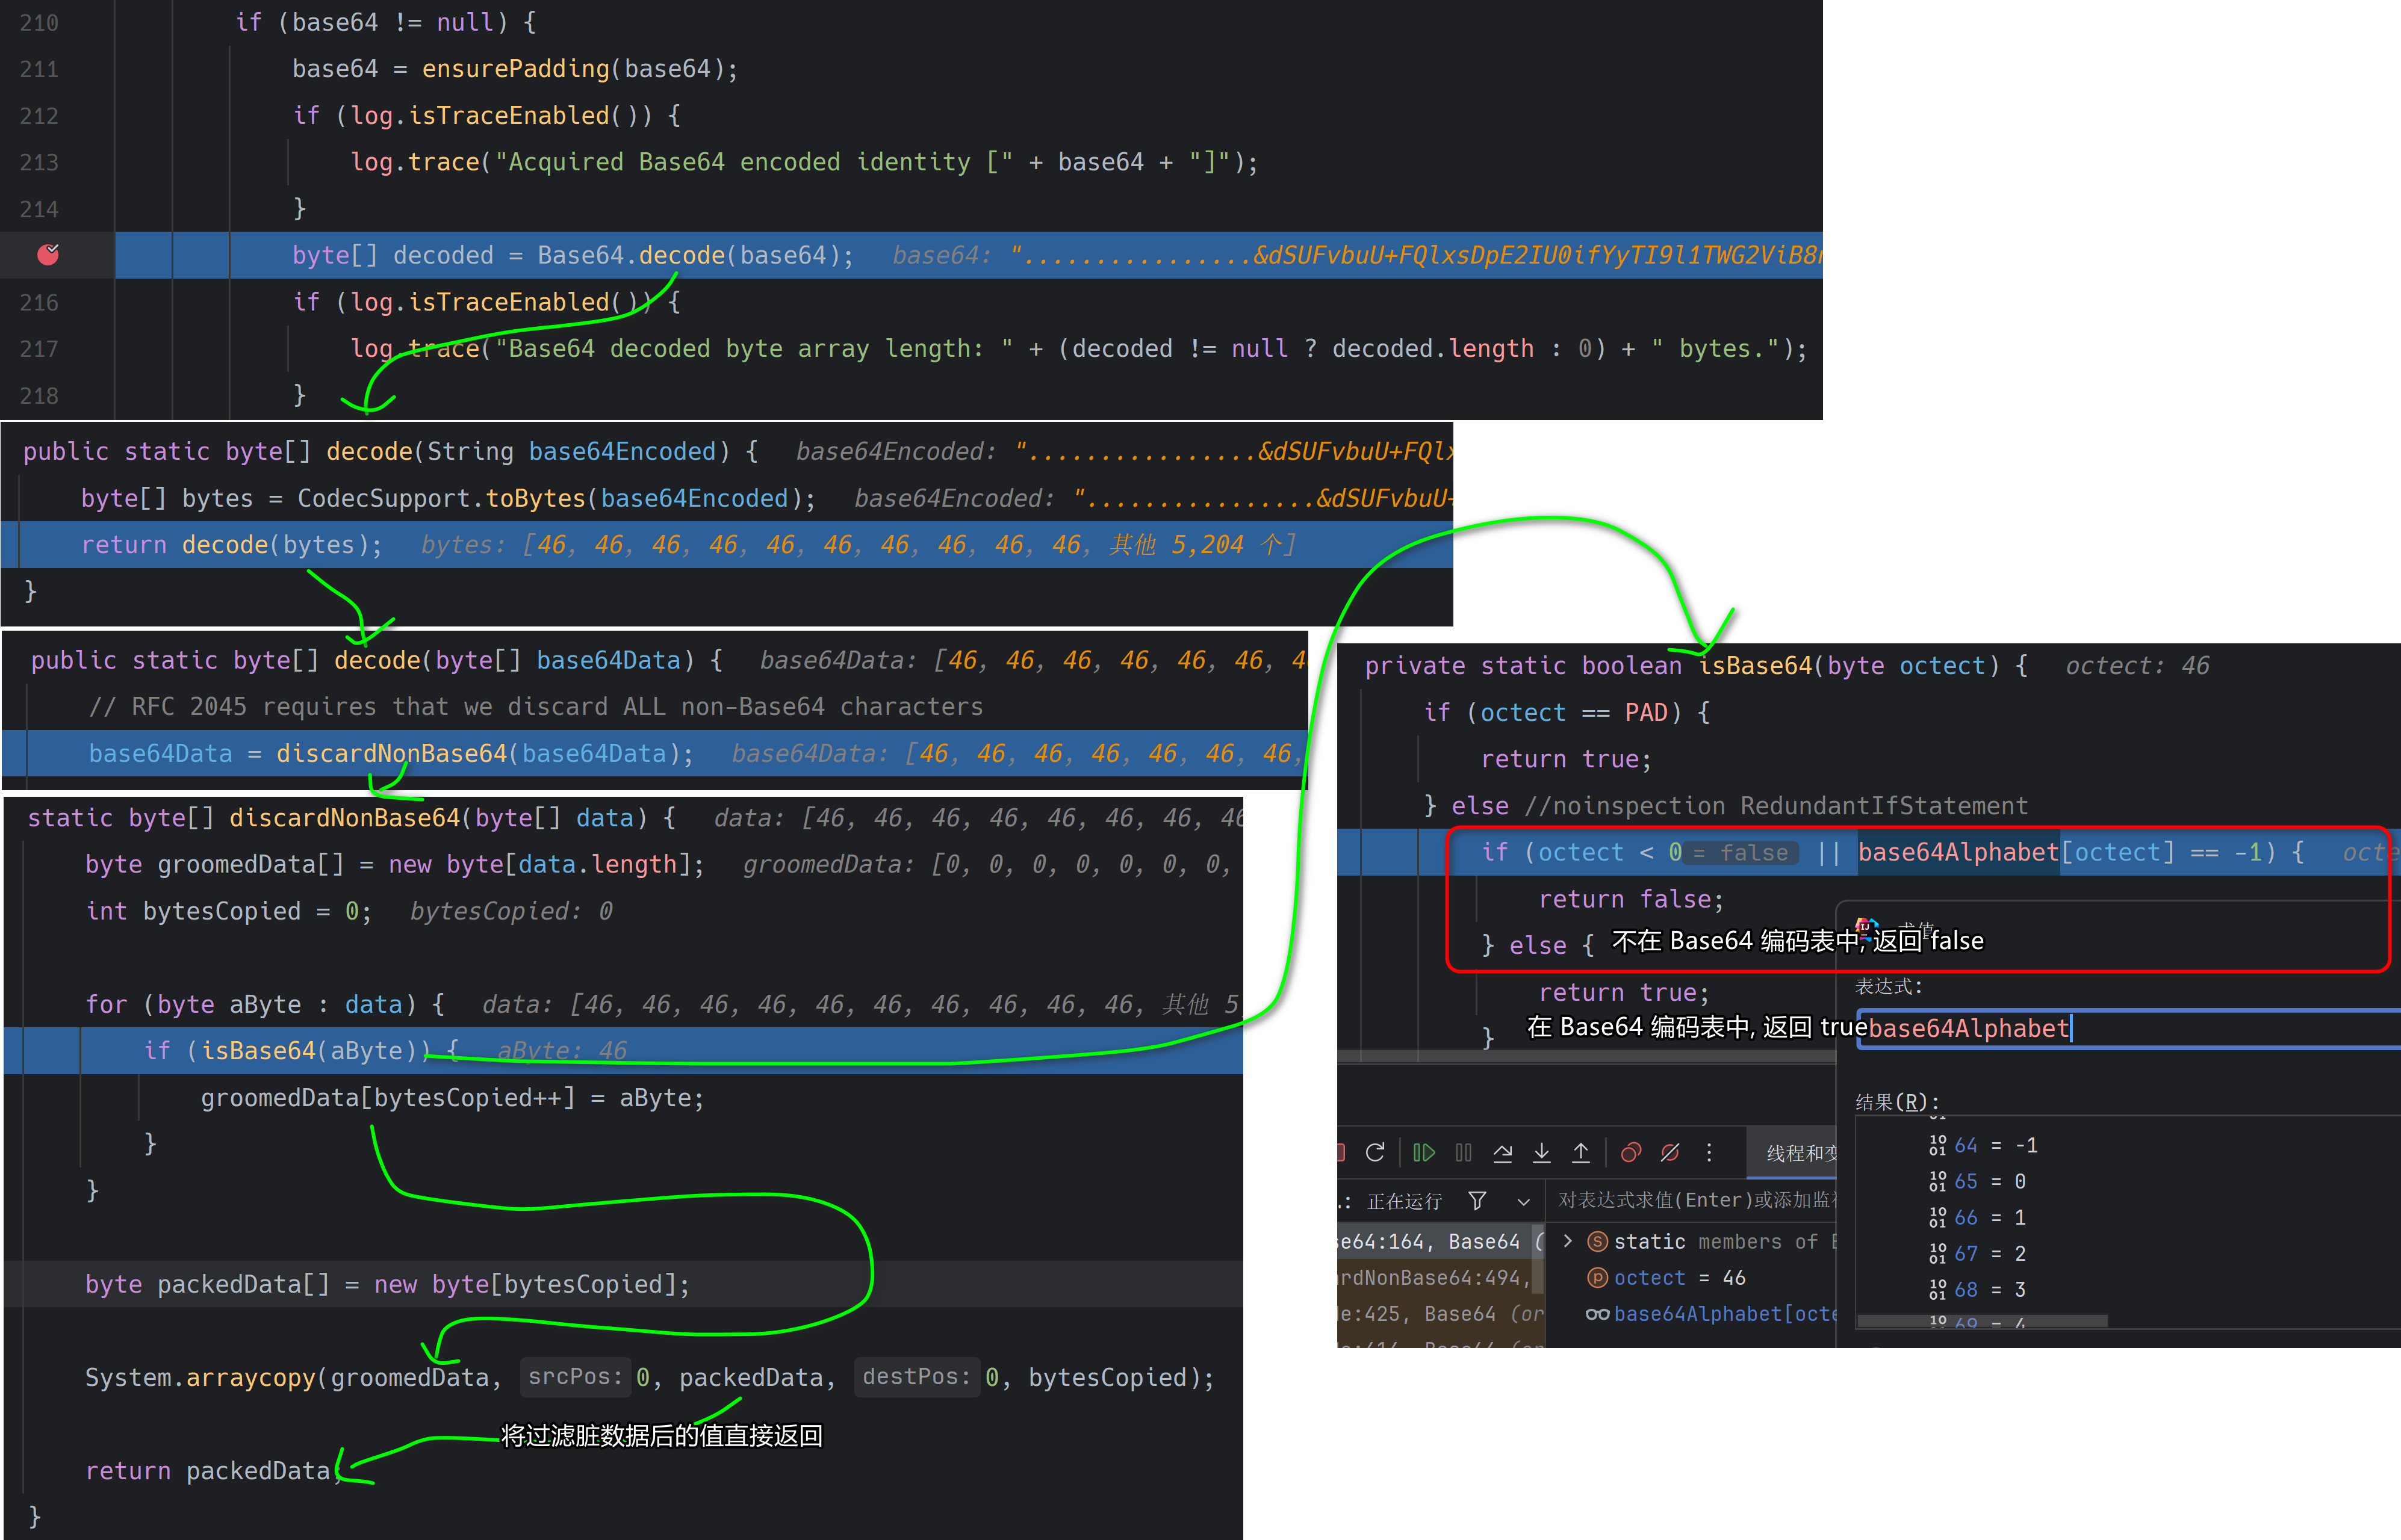Select result row 66 = 1
Viewport: 2401px width, 1540px height.
(x=2127, y=1217)
